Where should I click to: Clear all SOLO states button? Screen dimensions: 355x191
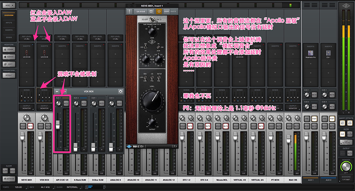click(x=13, y=171)
